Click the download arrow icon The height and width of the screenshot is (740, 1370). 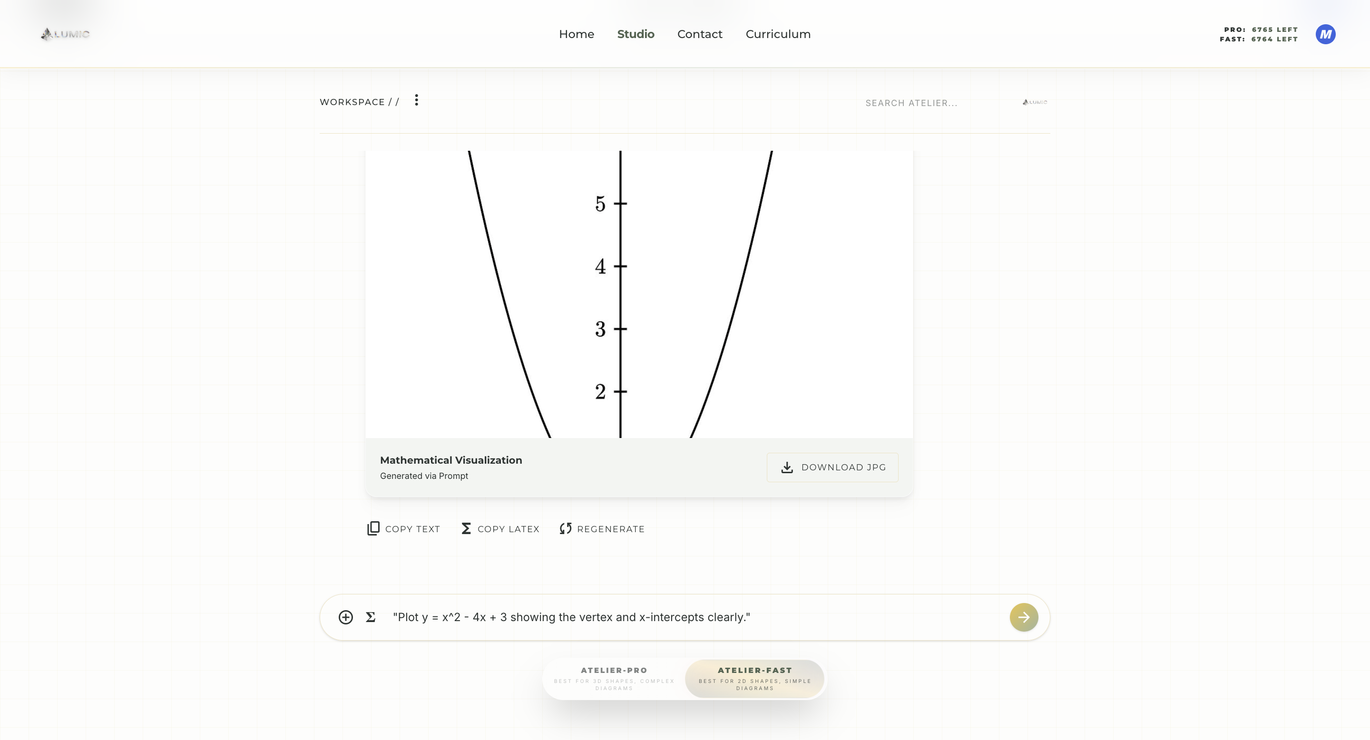(x=787, y=467)
